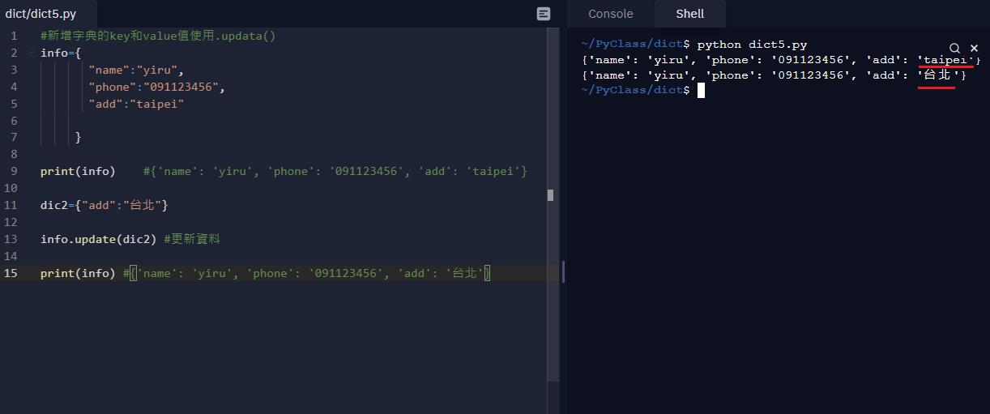Click the print(info) statement on line 9
Screen dimensions: 990x414
point(78,171)
